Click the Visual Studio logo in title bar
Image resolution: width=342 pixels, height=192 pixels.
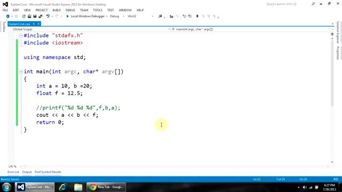click(5, 4)
